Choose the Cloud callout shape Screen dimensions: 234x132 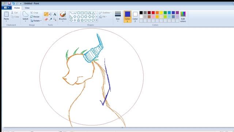click(93, 20)
